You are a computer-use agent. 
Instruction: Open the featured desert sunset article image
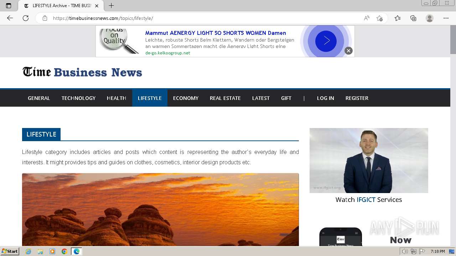click(160, 209)
